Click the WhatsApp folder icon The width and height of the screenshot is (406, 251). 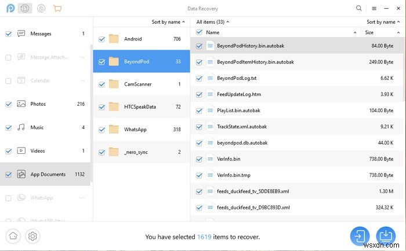[114, 129]
